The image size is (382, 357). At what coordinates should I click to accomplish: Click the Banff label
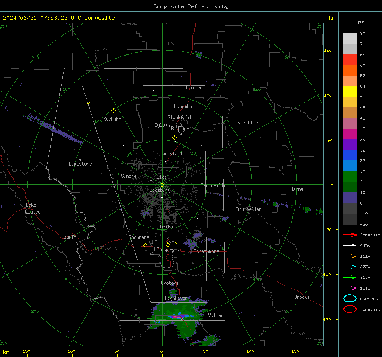click(x=70, y=236)
